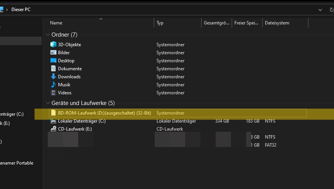This screenshot has height=189, width=334.
Task: Click the Lokaler Datenträger (C:) drive icon
Action: 53,121
